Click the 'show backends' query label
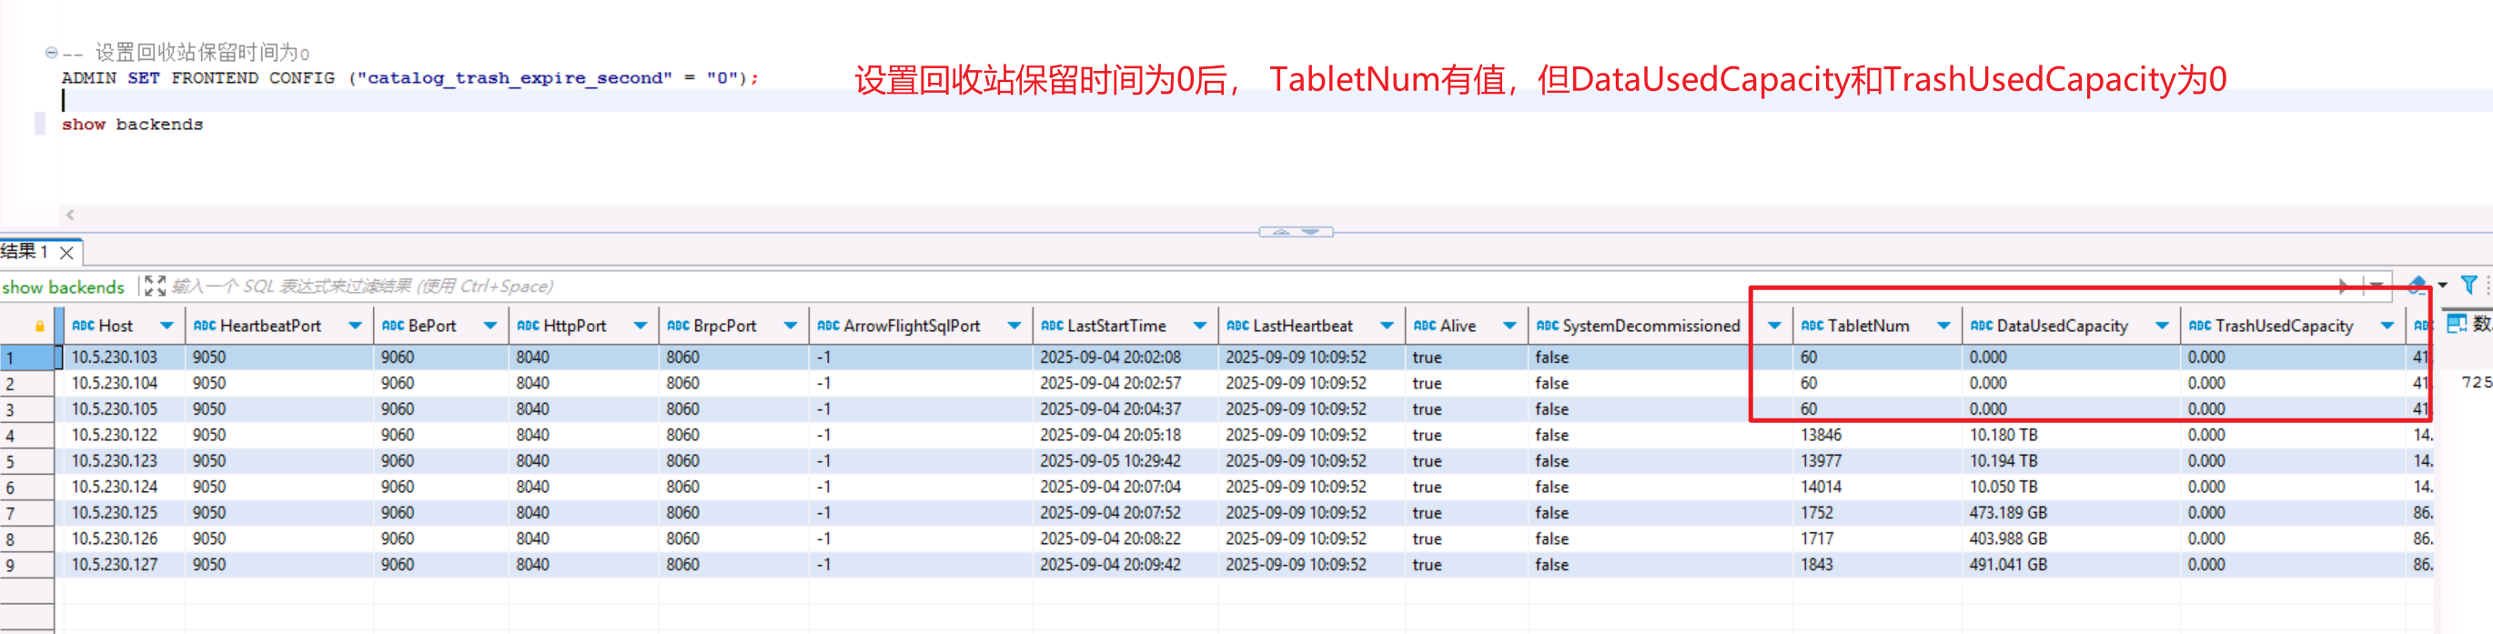The width and height of the screenshot is (2493, 634). tap(63, 287)
